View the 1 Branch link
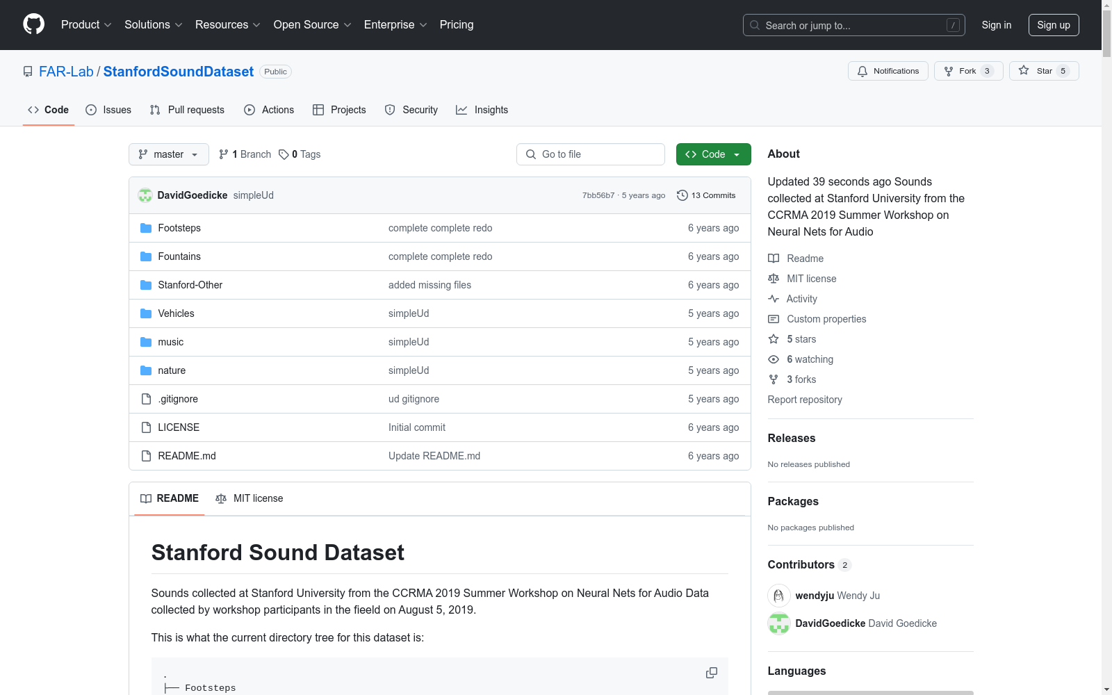The height and width of the screenshot is (695, 1112). tap(245, 154)
